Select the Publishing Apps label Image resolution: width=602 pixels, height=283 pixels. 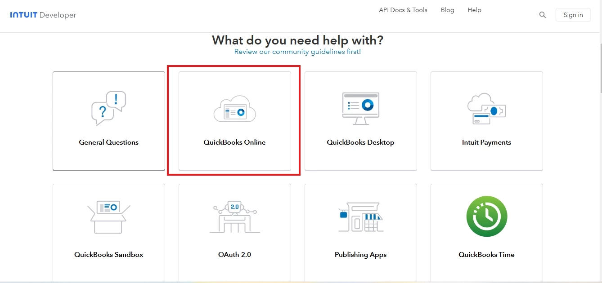pyautogui.click(x=361, y=255)
